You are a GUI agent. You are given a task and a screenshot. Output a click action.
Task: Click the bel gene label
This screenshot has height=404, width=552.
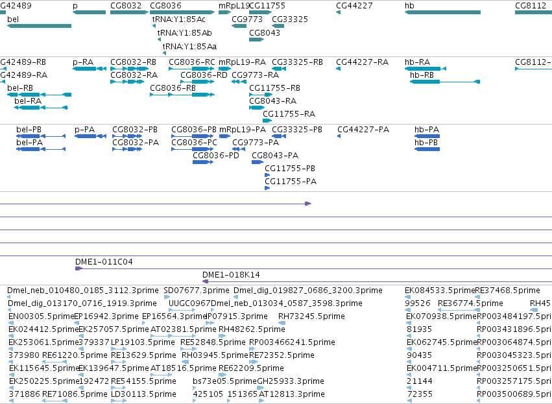point(13,19)
